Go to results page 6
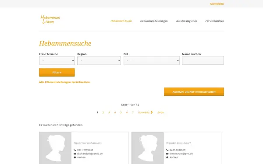 (x=127, y=112)
